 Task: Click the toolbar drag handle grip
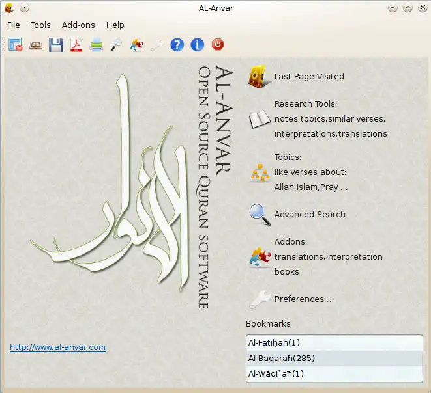pos(4,45)
